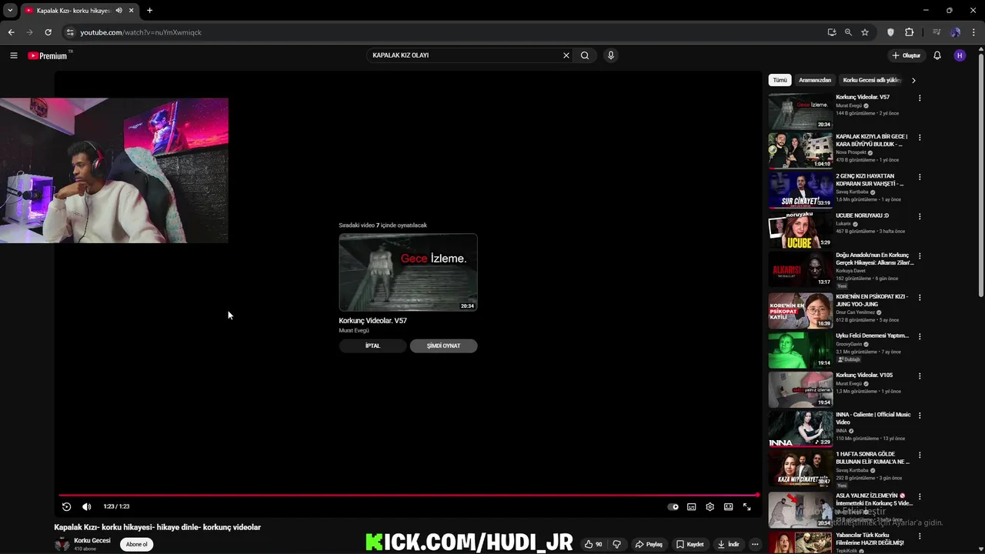Open options for Uyku Felci Denemesi video

tap(920, 336)
